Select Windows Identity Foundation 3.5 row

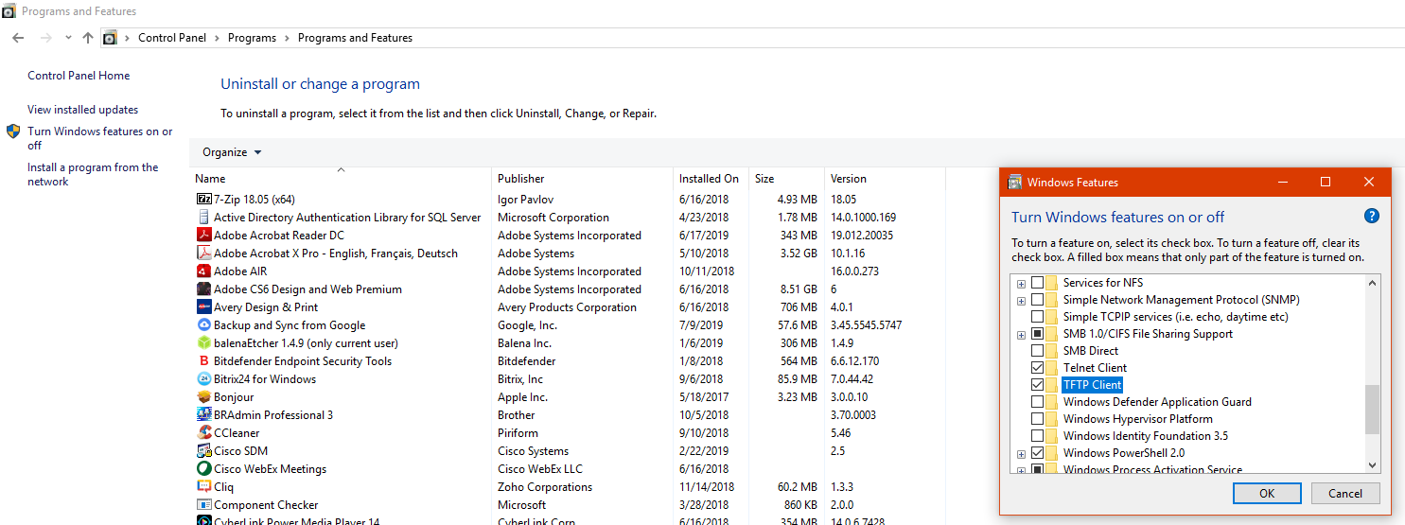click(x=1146, y=436)
